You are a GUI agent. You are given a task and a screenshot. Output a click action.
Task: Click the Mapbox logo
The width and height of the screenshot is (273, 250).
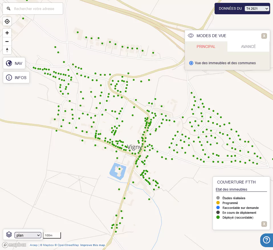(x=14, y=245)
